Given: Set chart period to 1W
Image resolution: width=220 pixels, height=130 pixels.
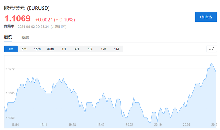Looking at the screenshot, I should (103, 49).
